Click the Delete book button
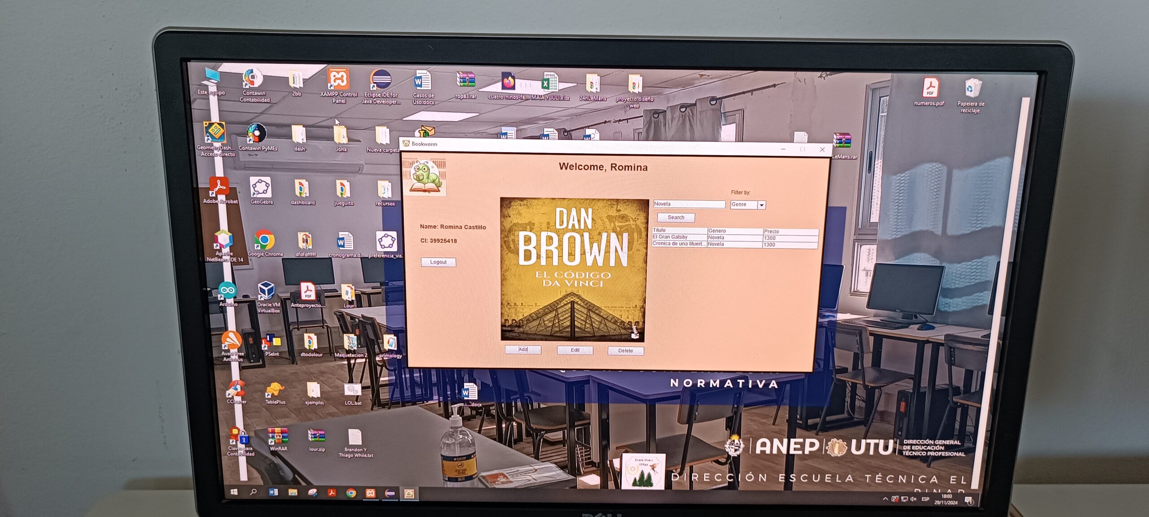 pyautogui.click(x=625, y=351)
